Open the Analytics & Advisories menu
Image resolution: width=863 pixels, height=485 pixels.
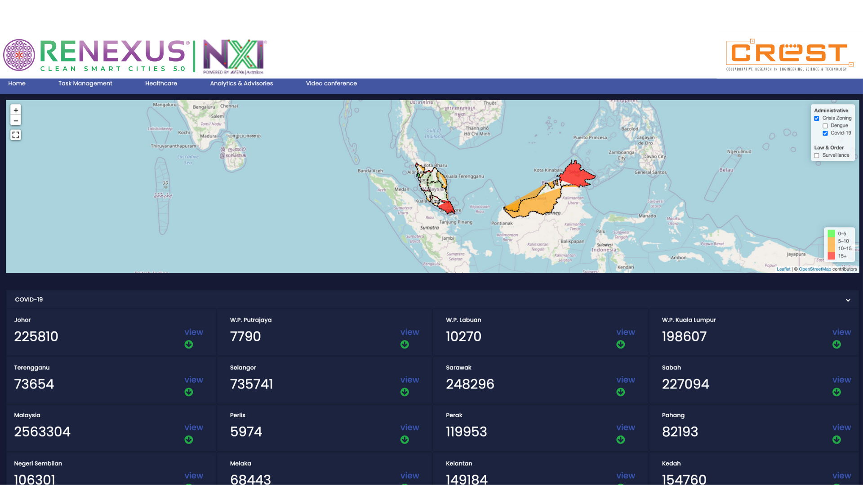click(x=241, y=84)
